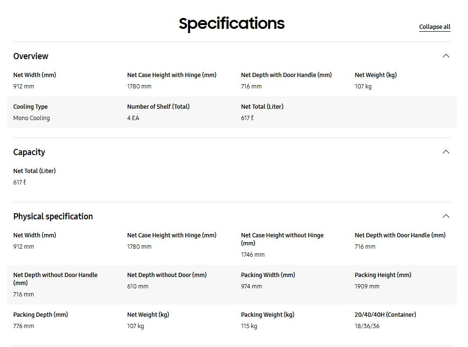The width and height of the screenshot is (468, 347).
Task: Click the Capacity section heading
Action: click(29, 152)
